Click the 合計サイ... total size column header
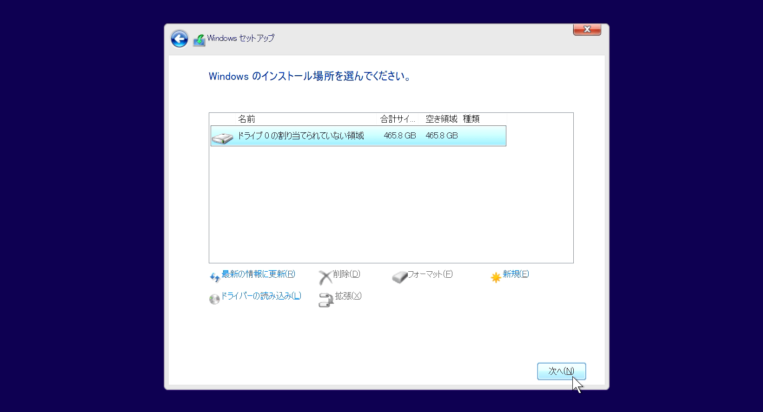 [398, 119]
